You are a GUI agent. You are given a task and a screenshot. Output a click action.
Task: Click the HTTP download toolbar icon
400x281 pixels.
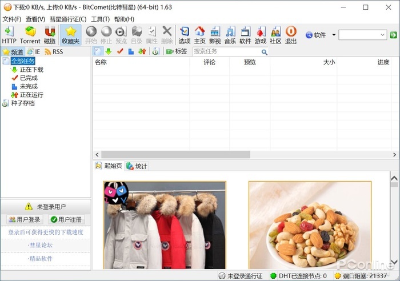click(x=9, y=35)
